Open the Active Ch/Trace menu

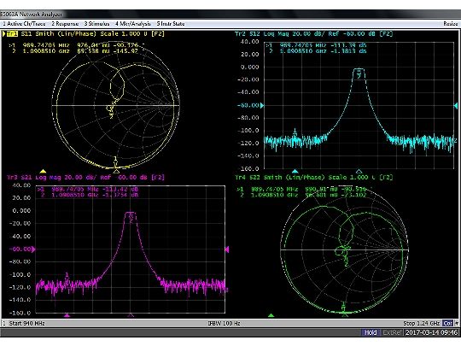click(24, 24)
